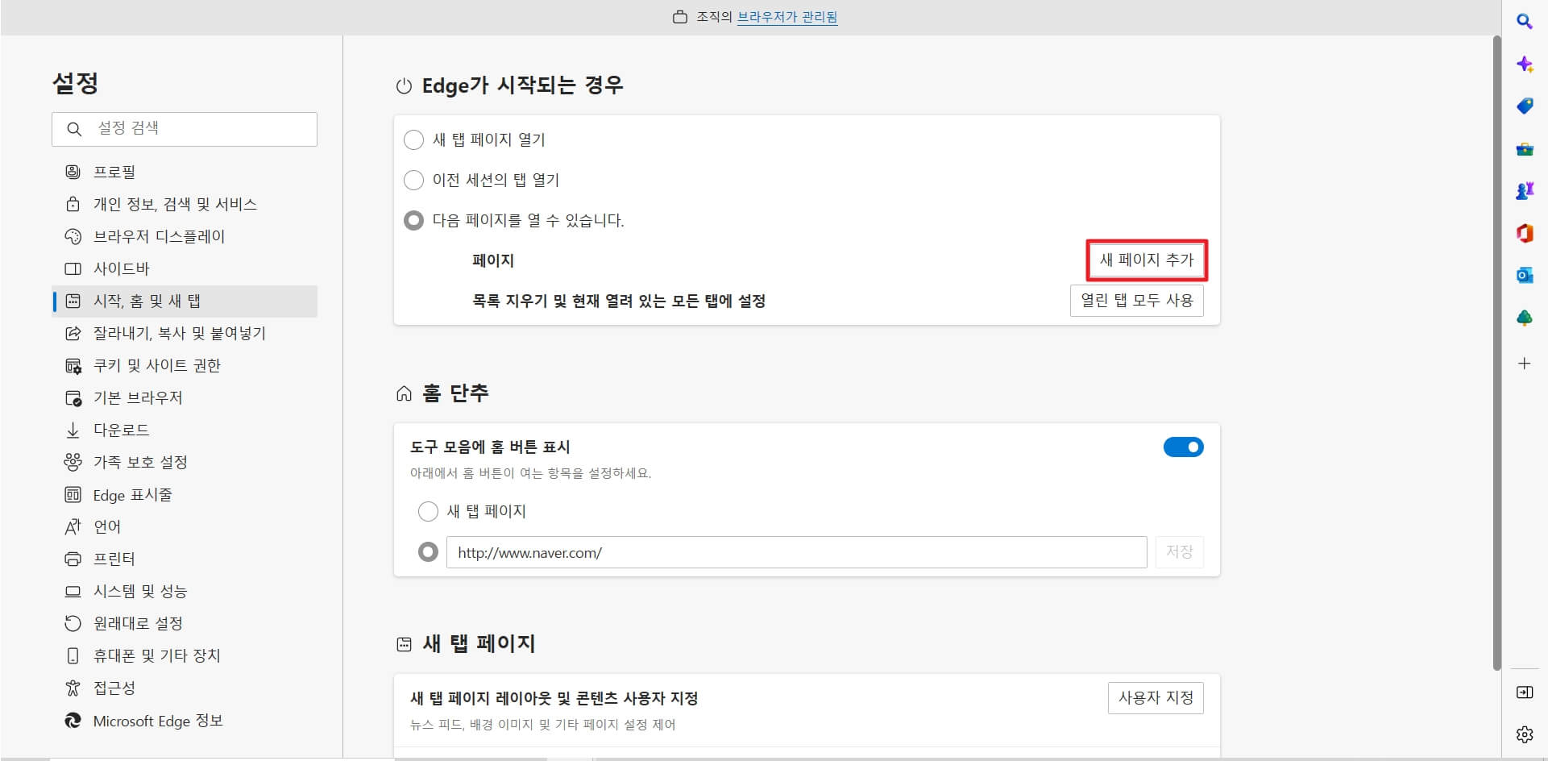The width and height of the screenshot is (1548, 761).
Task: Select the 새 탭 페이지 열기 radio option
Action: pyautogui.click(x=413, y=139)
